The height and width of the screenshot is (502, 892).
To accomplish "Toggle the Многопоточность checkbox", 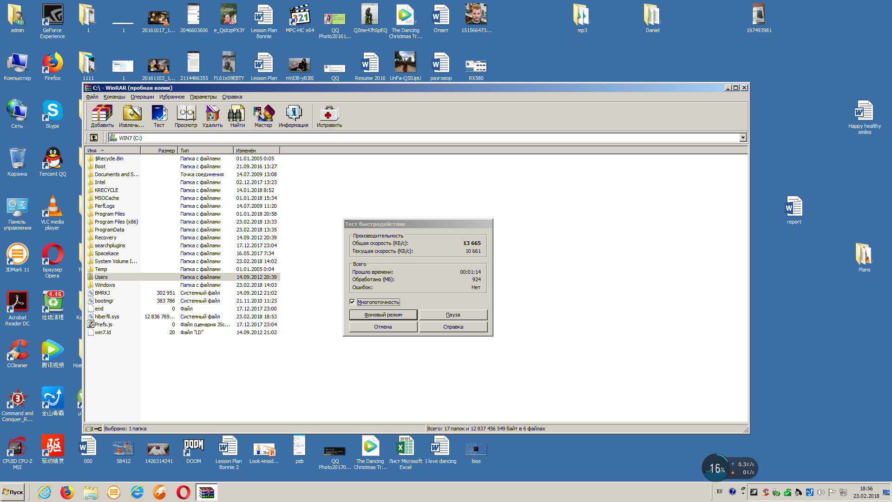I will click(x=353, y=302).
